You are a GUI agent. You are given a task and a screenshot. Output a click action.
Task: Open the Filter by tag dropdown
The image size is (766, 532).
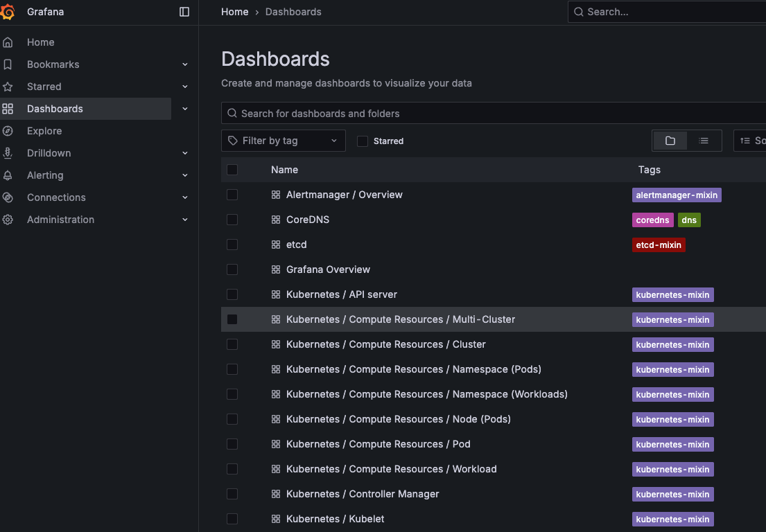coord(284,141)
